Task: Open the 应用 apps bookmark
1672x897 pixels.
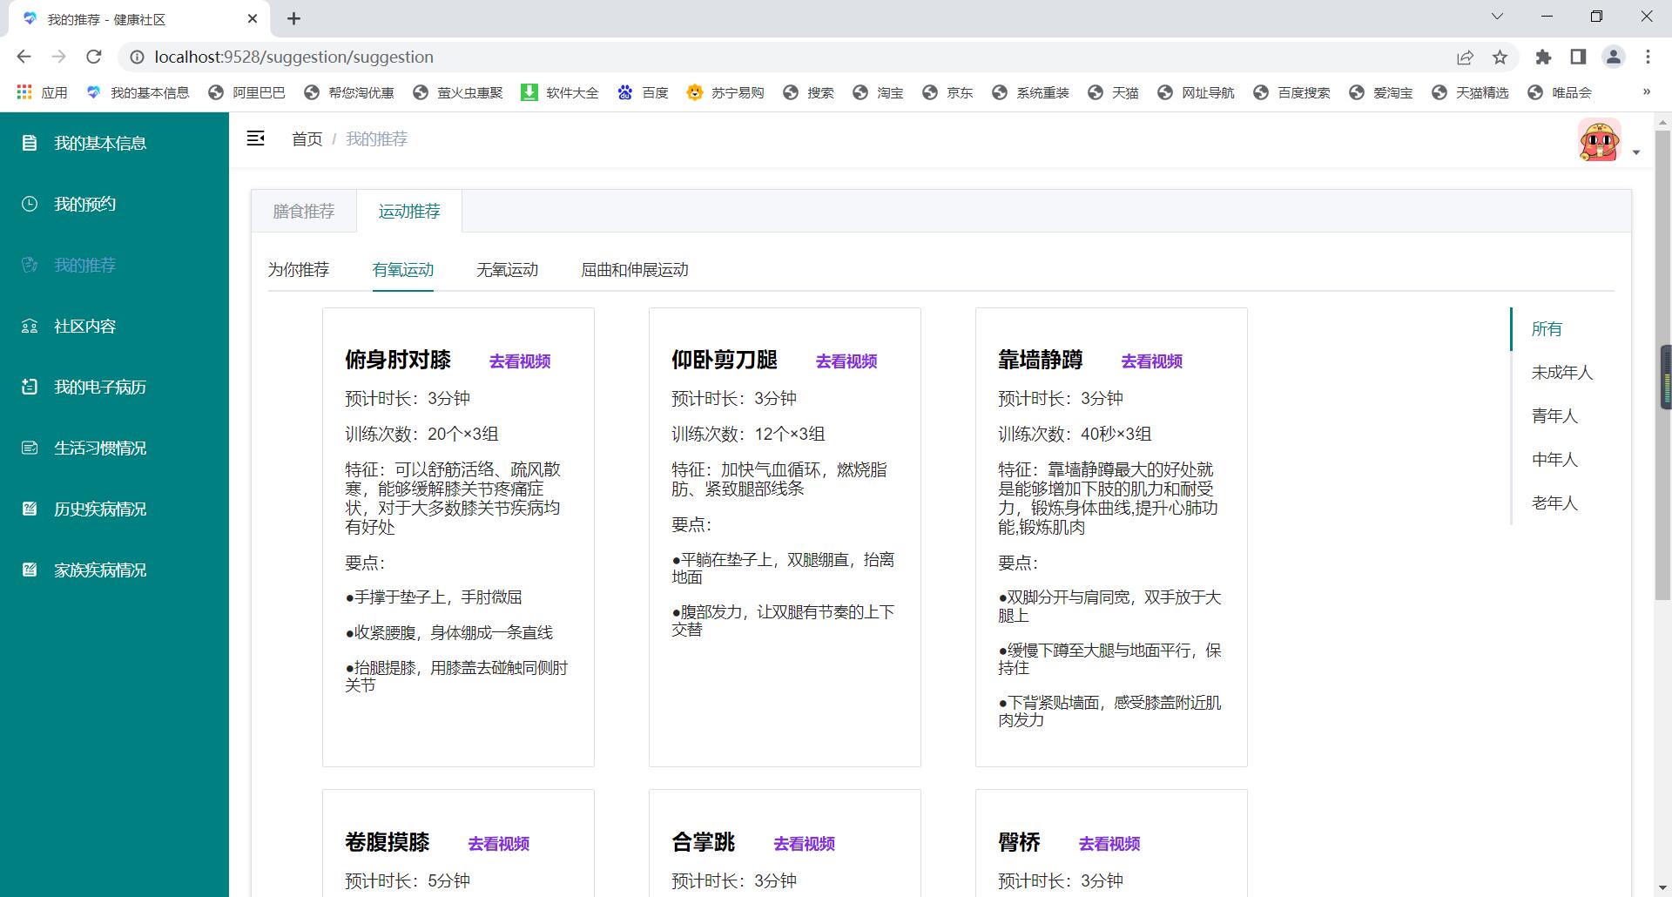Action: pyautogui.click(x=42, y=92)
